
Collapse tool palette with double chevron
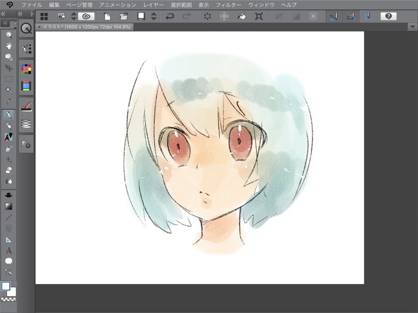[x=3, y=14]
